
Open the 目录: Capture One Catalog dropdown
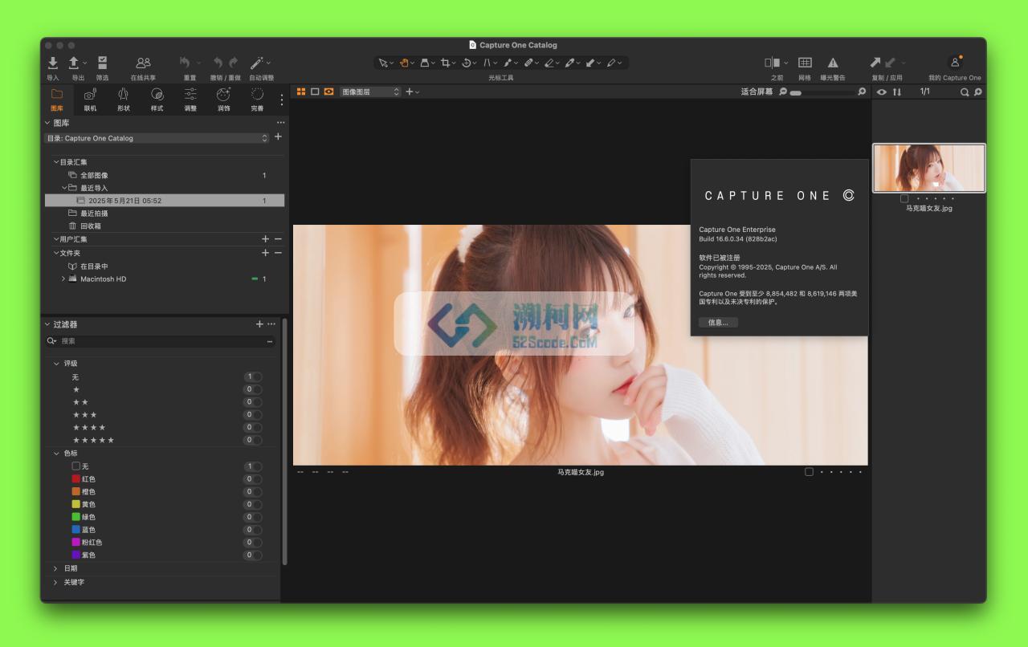(157, 138)
